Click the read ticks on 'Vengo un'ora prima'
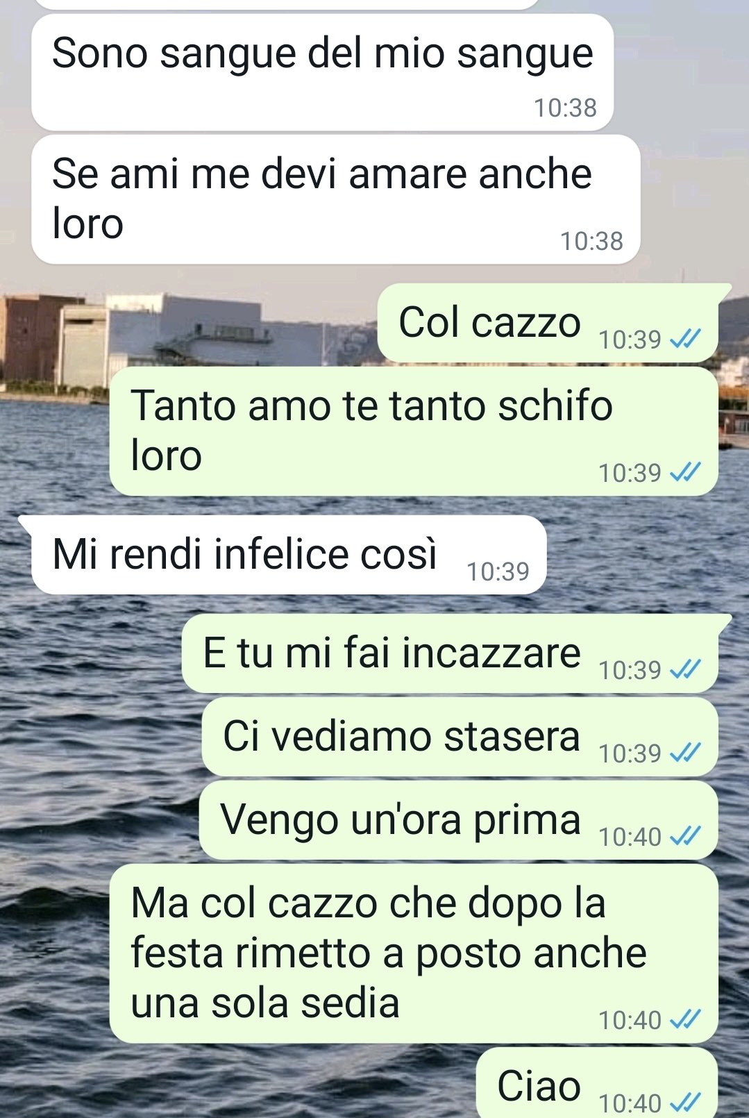Image resolution: width=749 pixels, height=1118 pixels. 685,837
